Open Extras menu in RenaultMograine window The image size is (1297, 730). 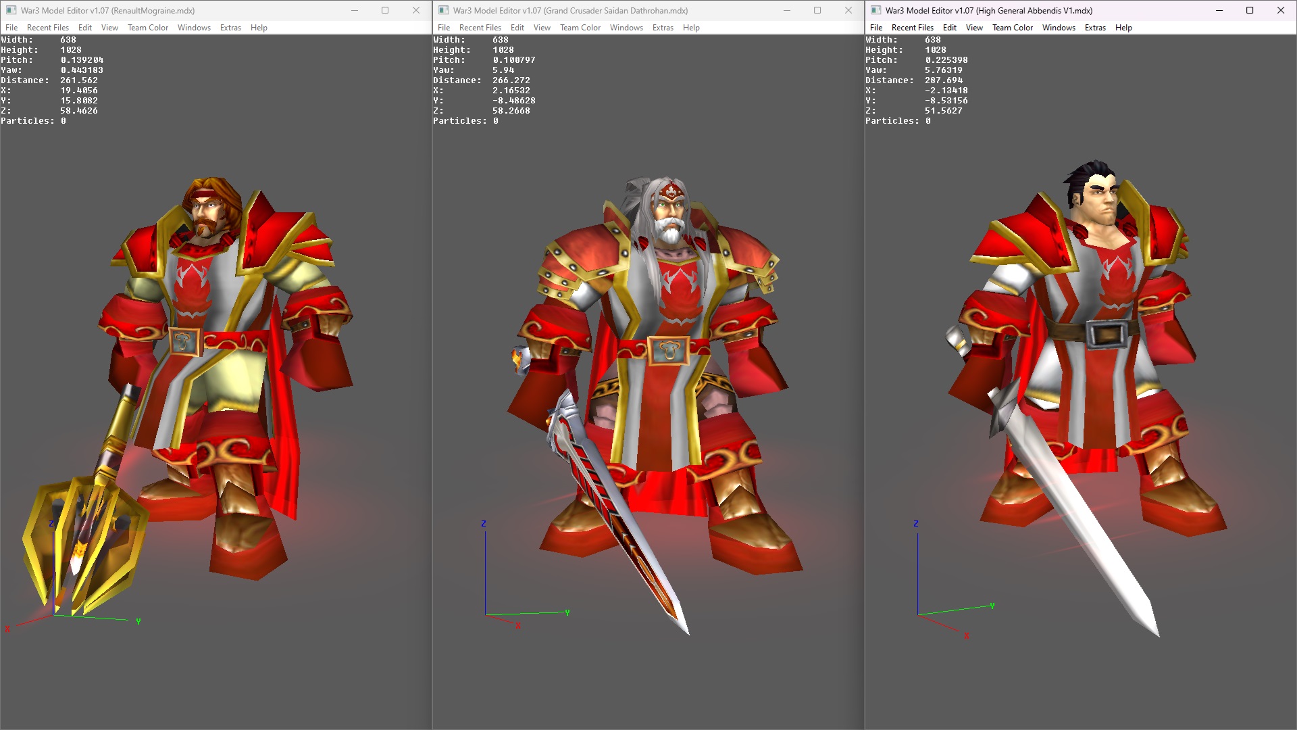click(230, 28)
